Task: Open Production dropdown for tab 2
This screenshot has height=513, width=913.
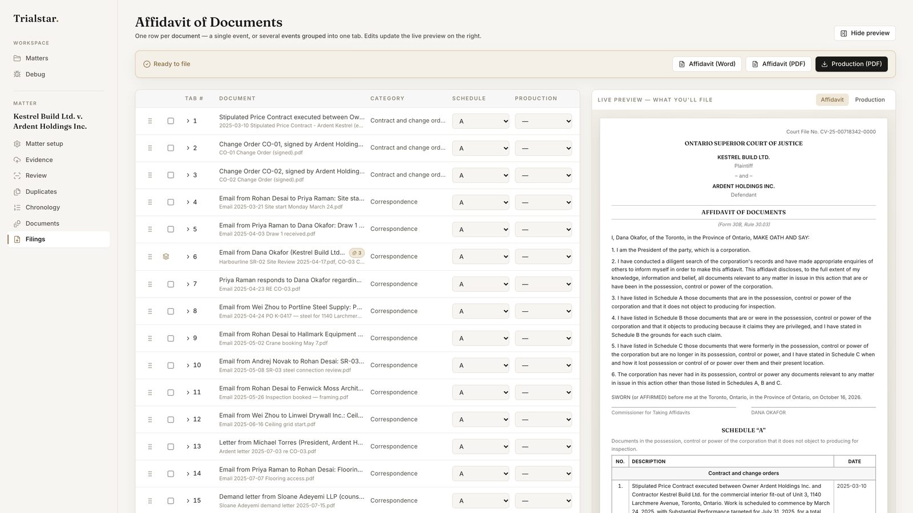Action: (543, 148)
